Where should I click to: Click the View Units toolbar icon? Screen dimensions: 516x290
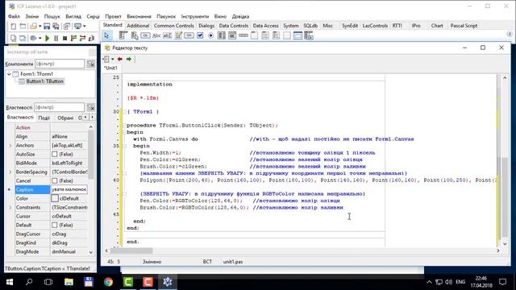(x=13, y=38)
